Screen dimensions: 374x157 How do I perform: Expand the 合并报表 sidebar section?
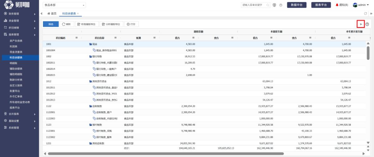click(x=19, y=114)
